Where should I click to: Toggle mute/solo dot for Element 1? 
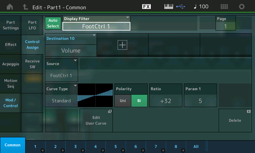click(43, 150)
